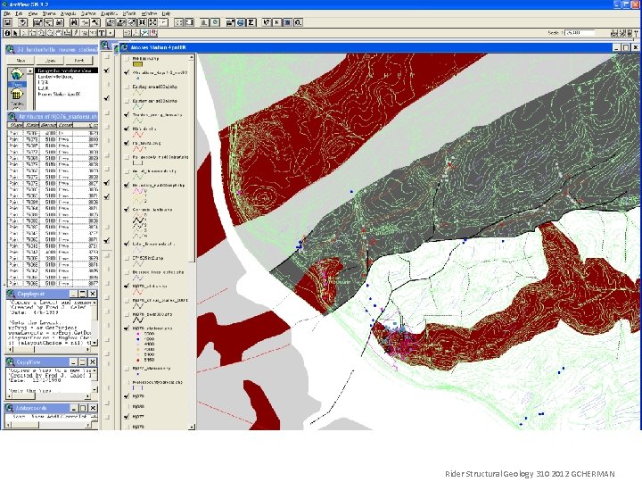This screenshot has height=482, width=642.
Task: Click the Scale input field
Action: (580, 32)
